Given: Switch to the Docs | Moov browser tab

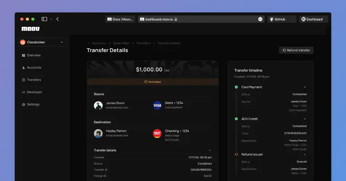Looking at the screenshot, I should [120, 19].
